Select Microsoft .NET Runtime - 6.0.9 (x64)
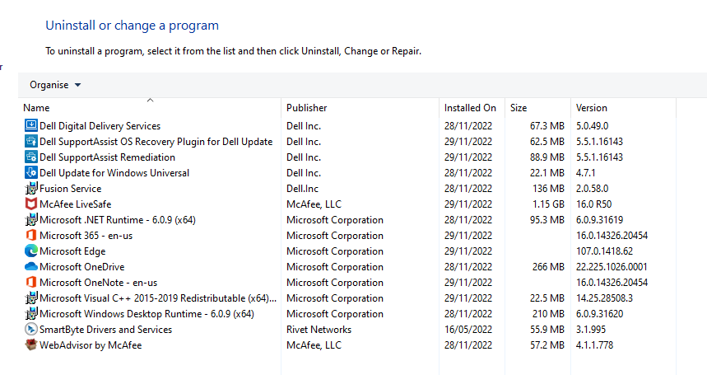The image size is (707, 375). pyautogui.click(x=118, y=220)
